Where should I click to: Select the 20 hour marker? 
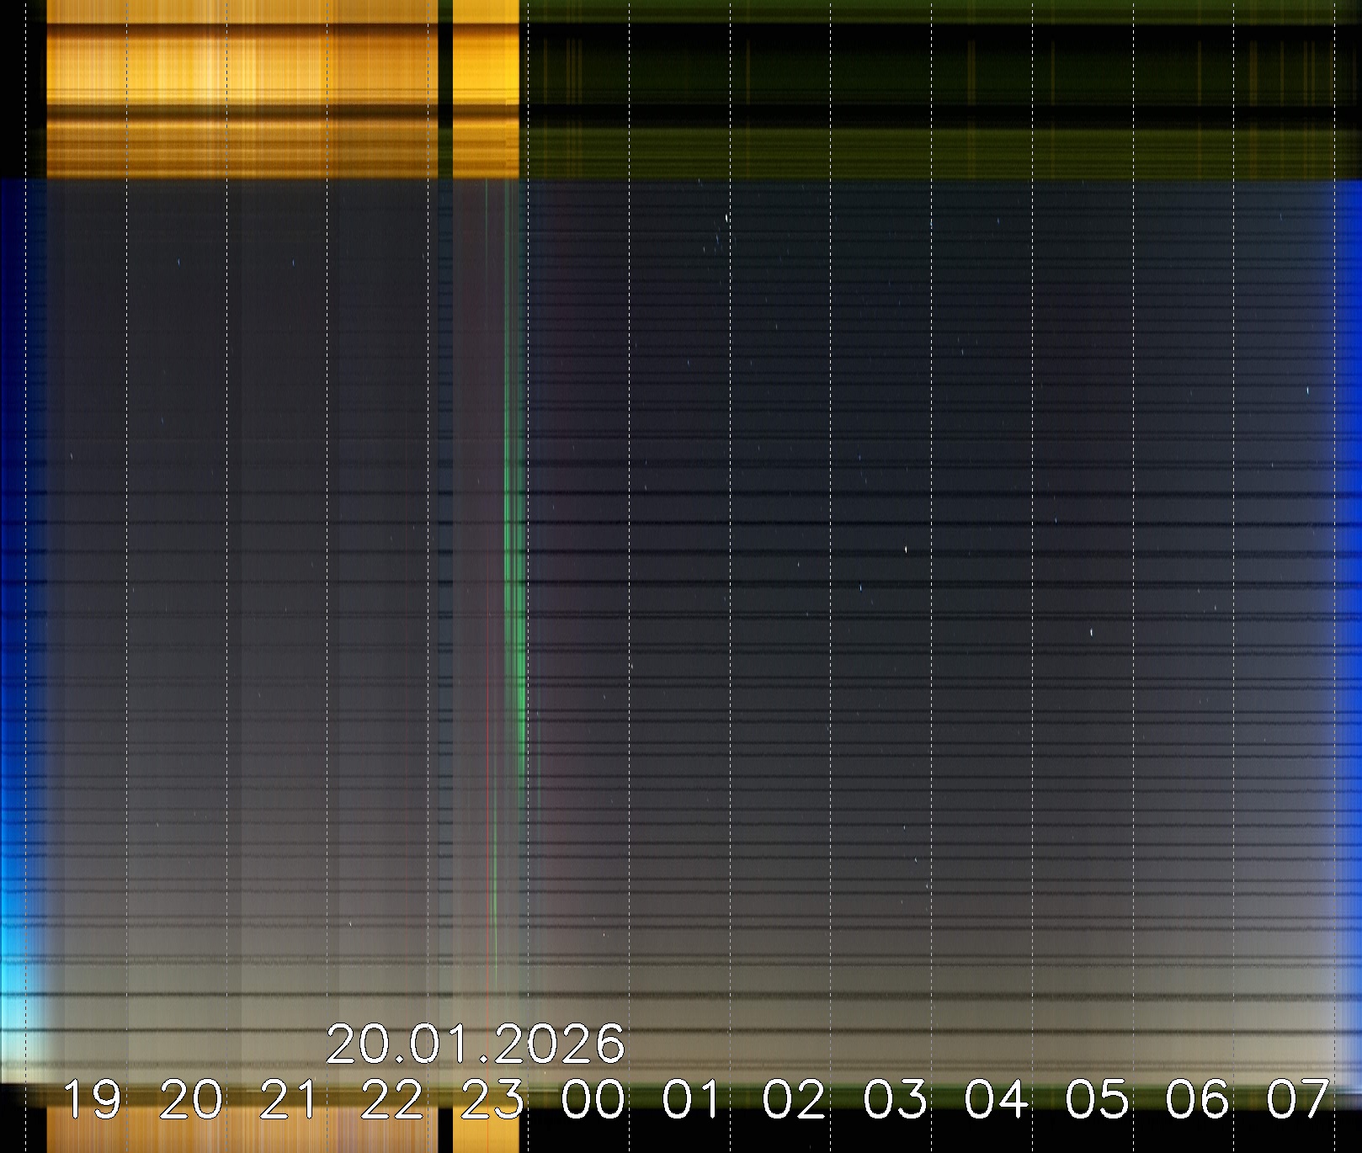(191, 1100)
